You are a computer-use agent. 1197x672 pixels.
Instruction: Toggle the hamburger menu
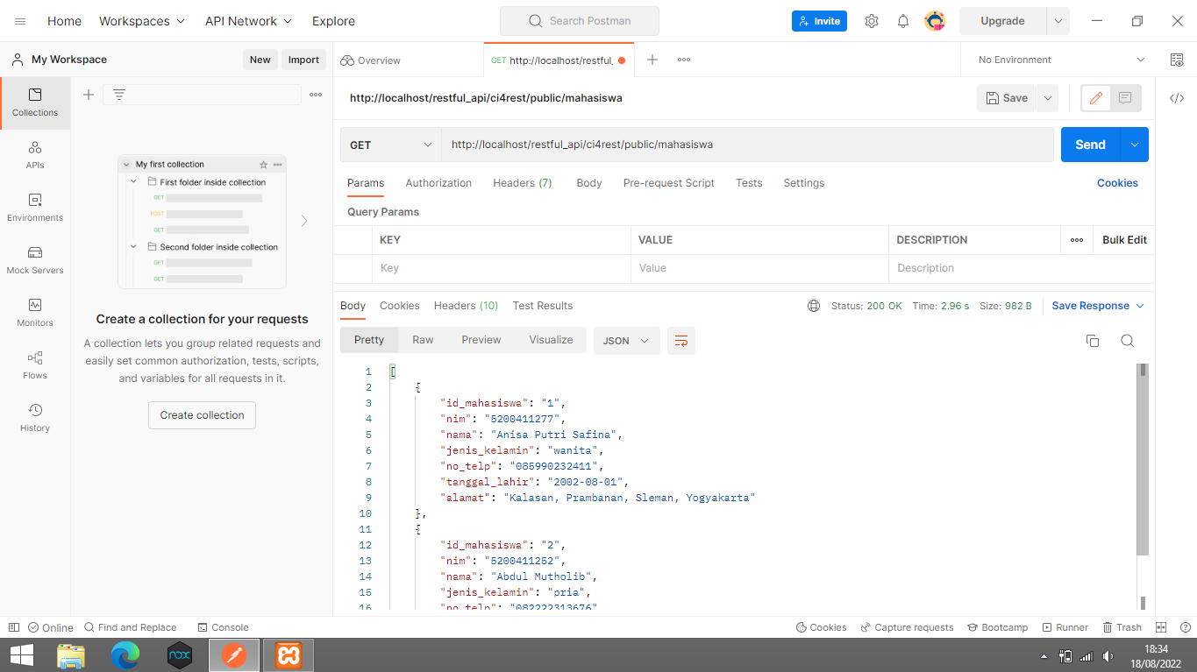coord(20,21)
